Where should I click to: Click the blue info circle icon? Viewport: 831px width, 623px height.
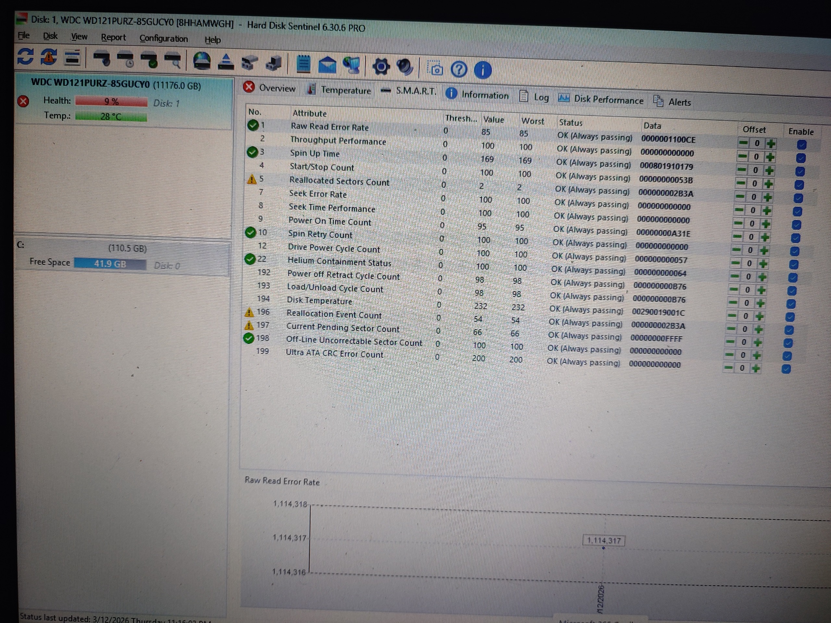click(483, 70)
